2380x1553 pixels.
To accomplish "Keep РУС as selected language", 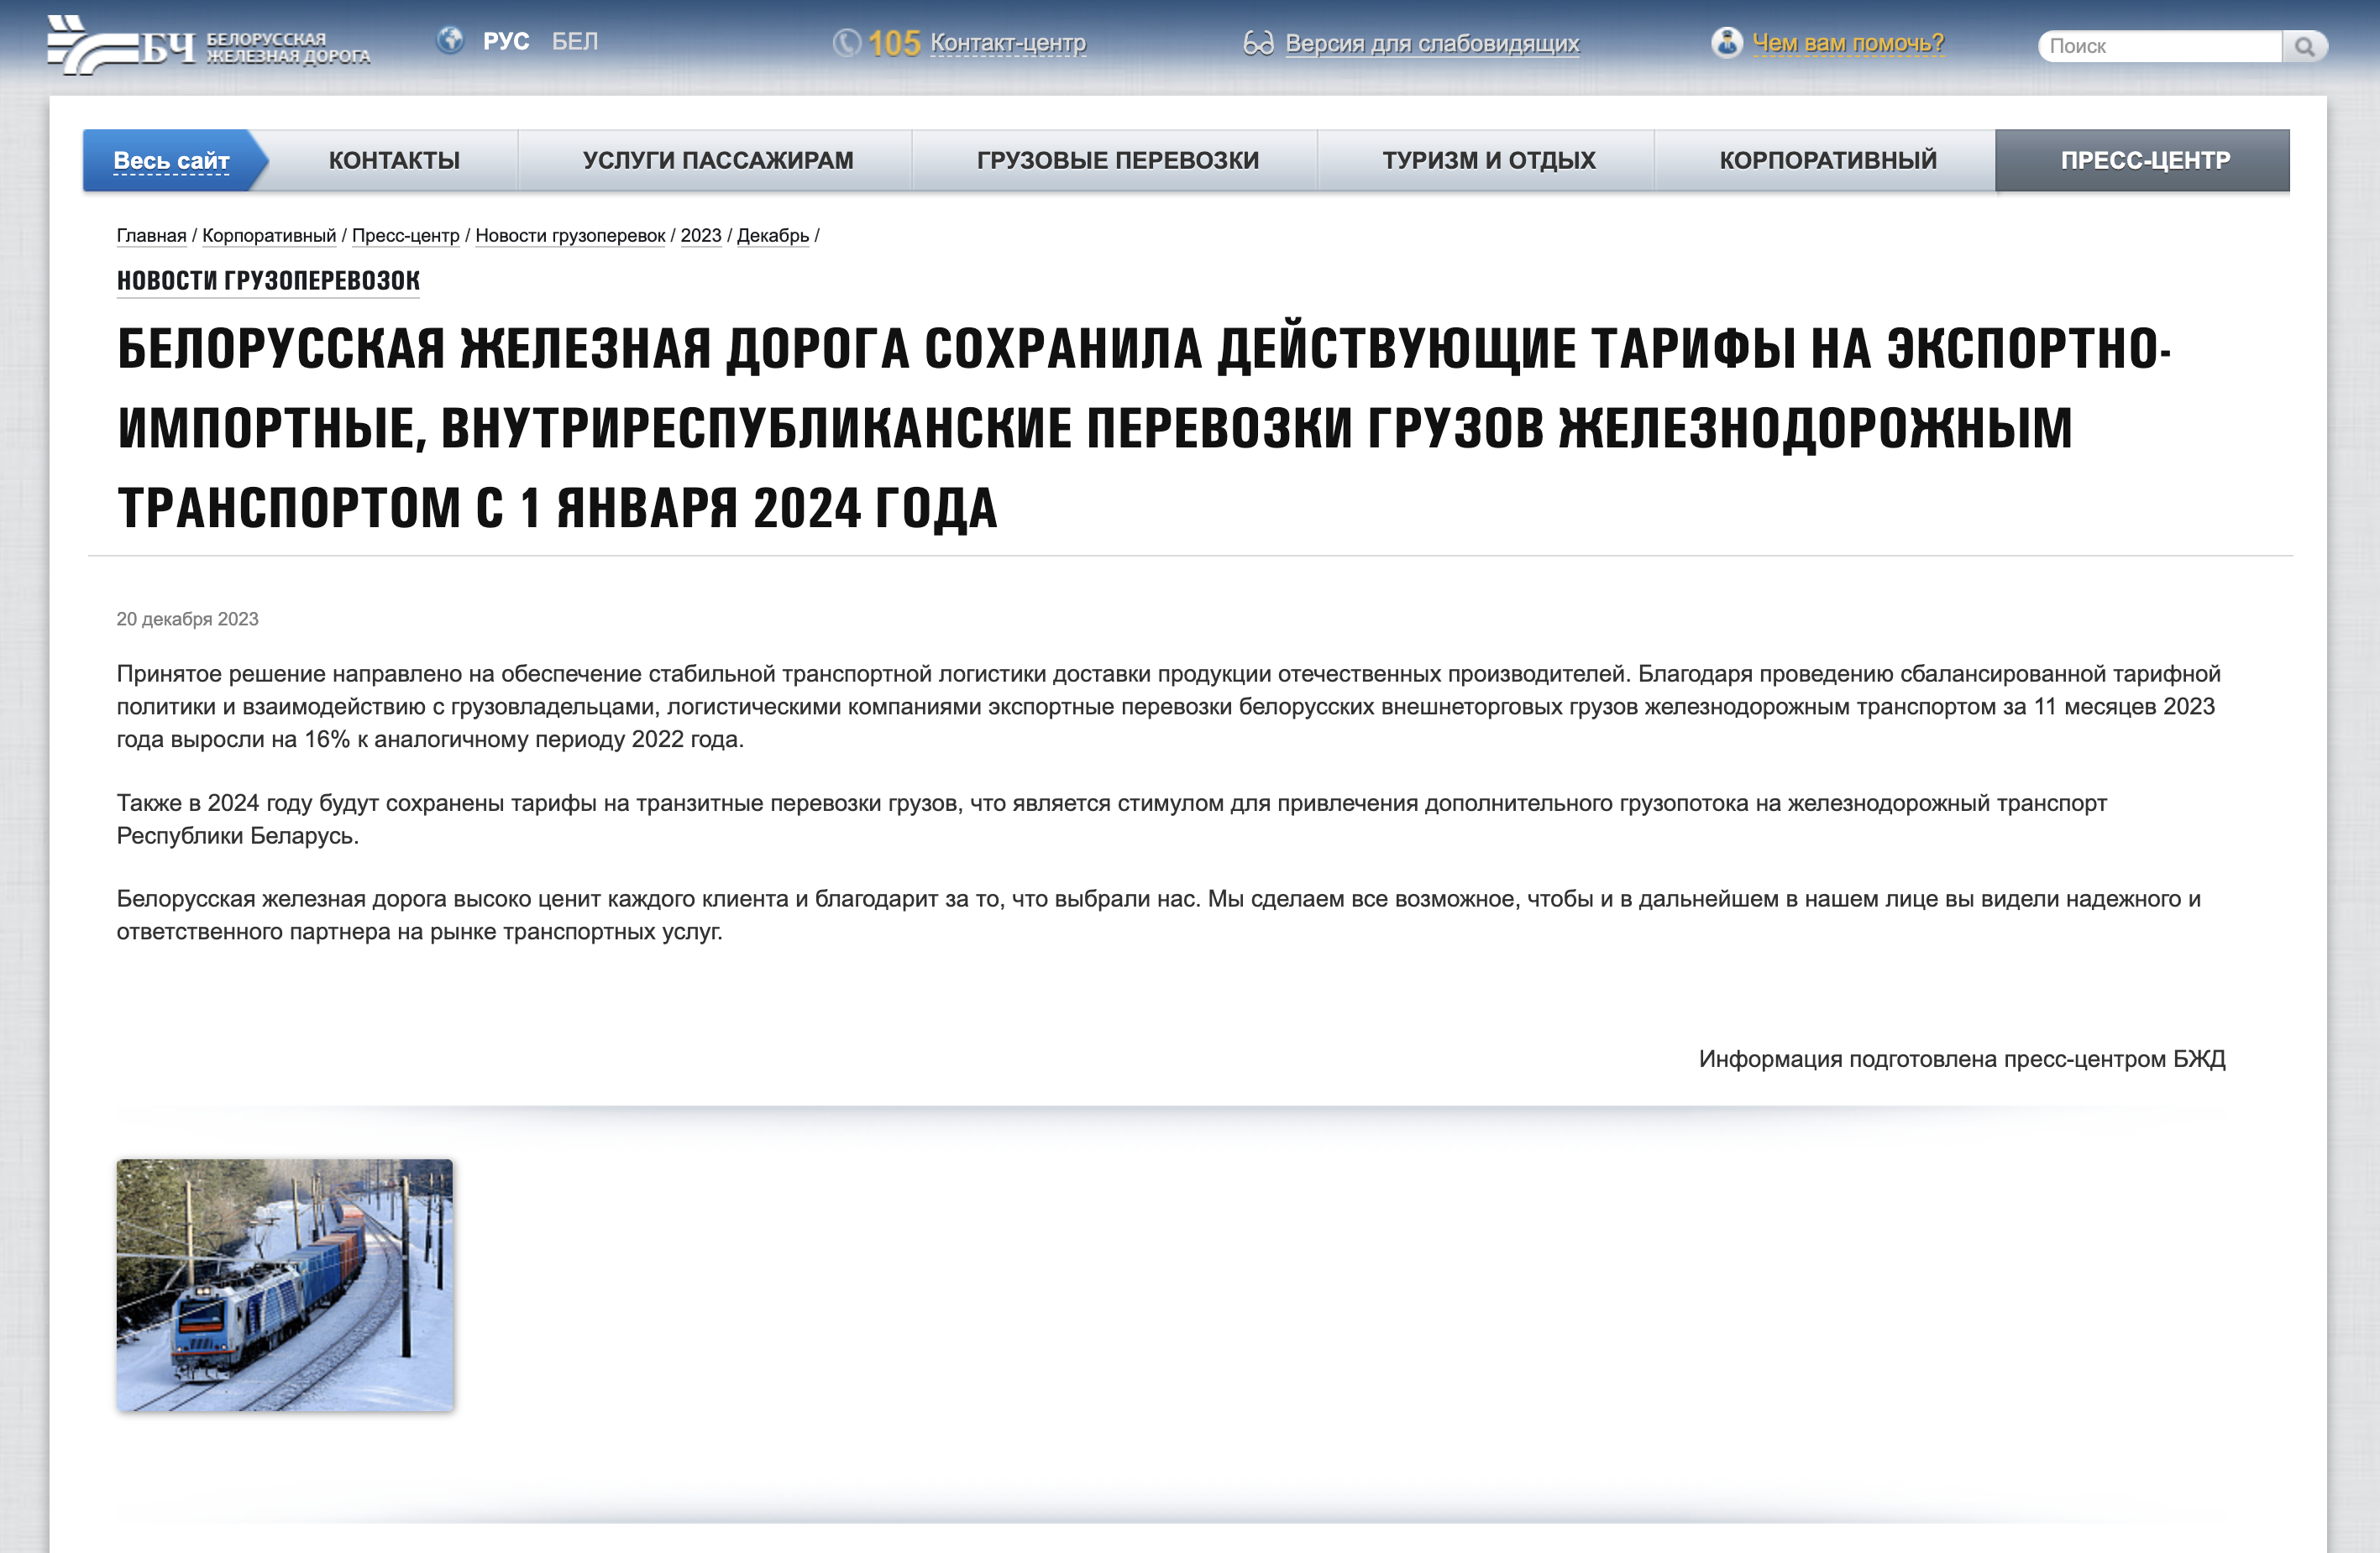I will [507, 41].
